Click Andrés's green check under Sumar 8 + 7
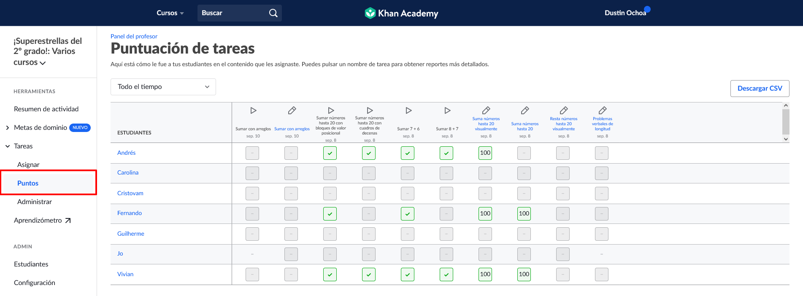 [446, 153]
